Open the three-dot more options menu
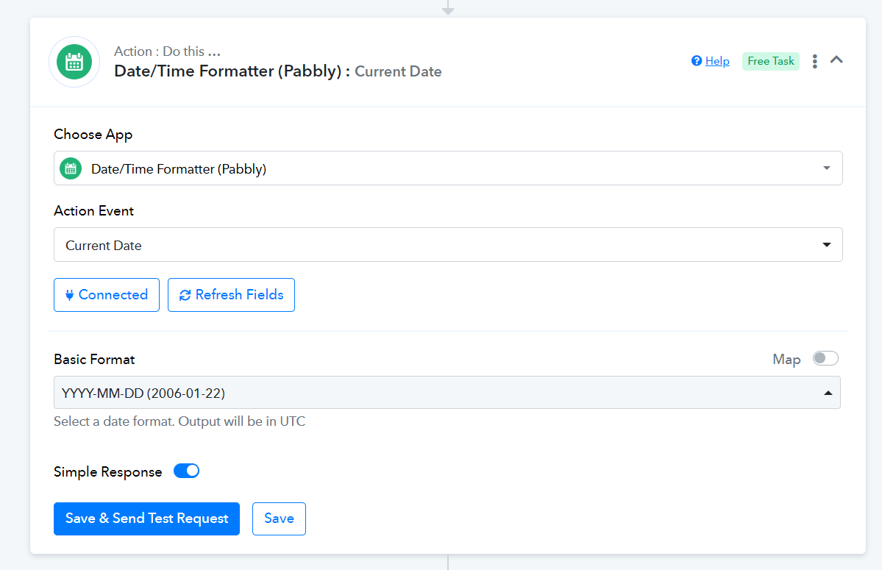Screen dimensions: 882x570 tap(814, 61)
